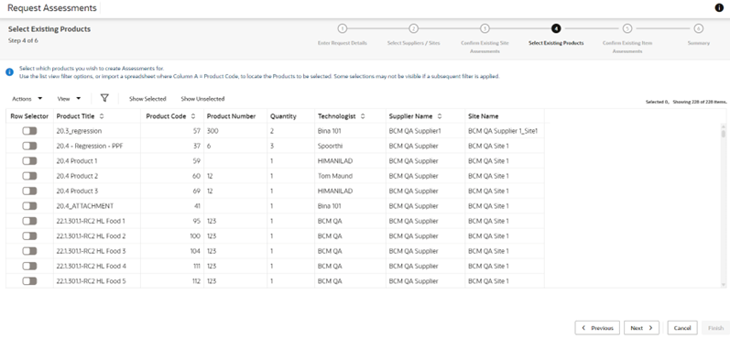
Task: Proceed with the Next button
Action: click(x=641, y=328)
